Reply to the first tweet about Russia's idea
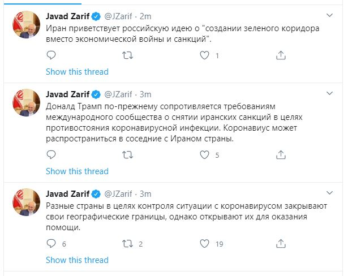Viewport: 348px width, 276px height. tap(51, 55)
